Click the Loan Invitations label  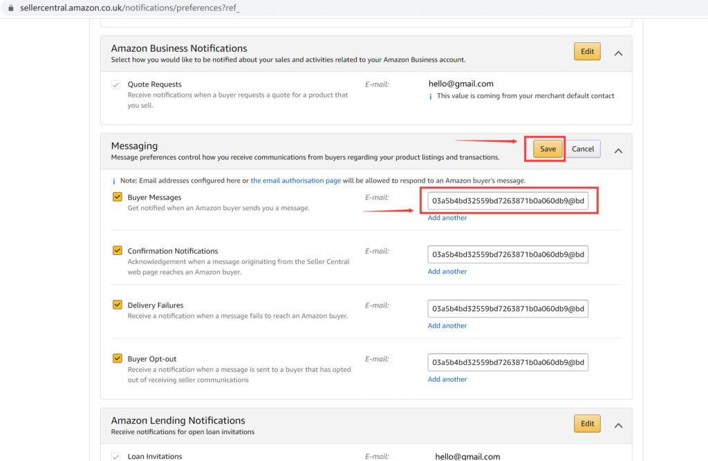coord(155,456)
